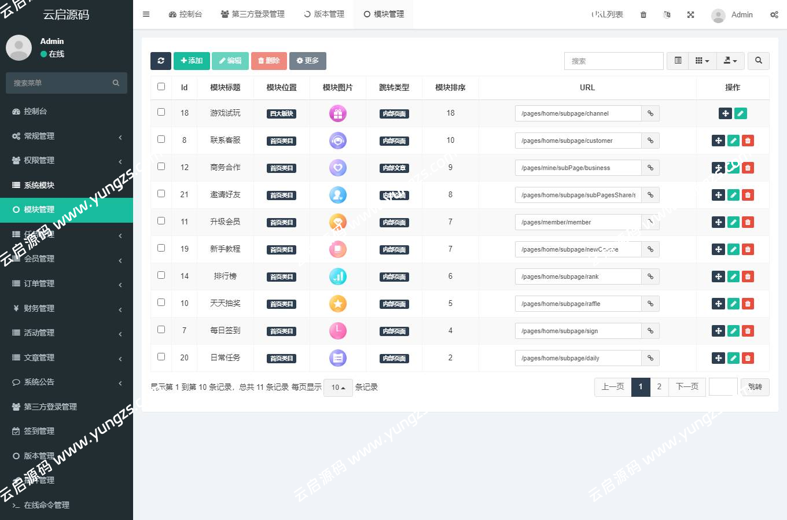This screenshot has height=520, width=787.
Task: Go to page 2 using pagination
Action: pos(660,387)
